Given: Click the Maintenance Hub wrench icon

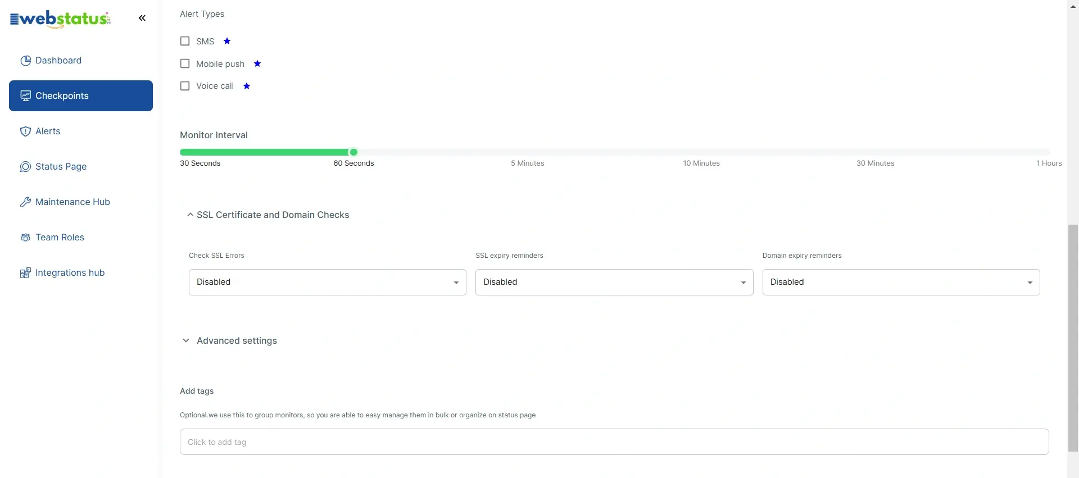Looking at the screenshot, I should 25,202.
